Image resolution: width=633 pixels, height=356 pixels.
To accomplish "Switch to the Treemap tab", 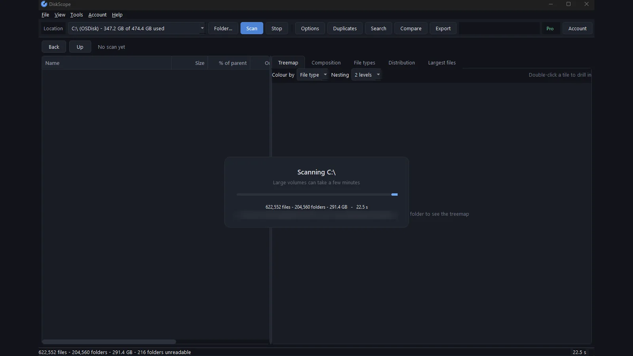I will pos(288,62).
